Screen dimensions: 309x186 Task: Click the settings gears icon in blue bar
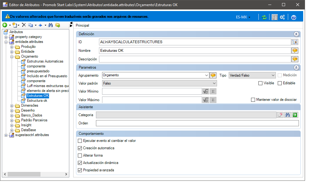(282, 17)
